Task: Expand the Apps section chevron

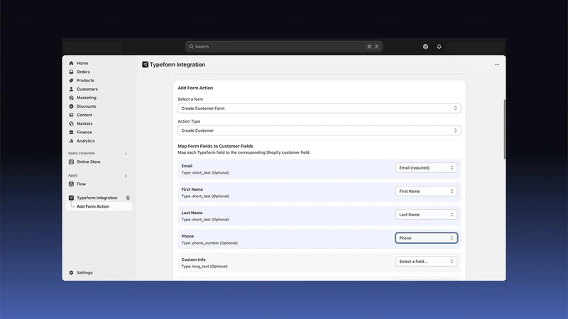Action: (x=126, y=176)
